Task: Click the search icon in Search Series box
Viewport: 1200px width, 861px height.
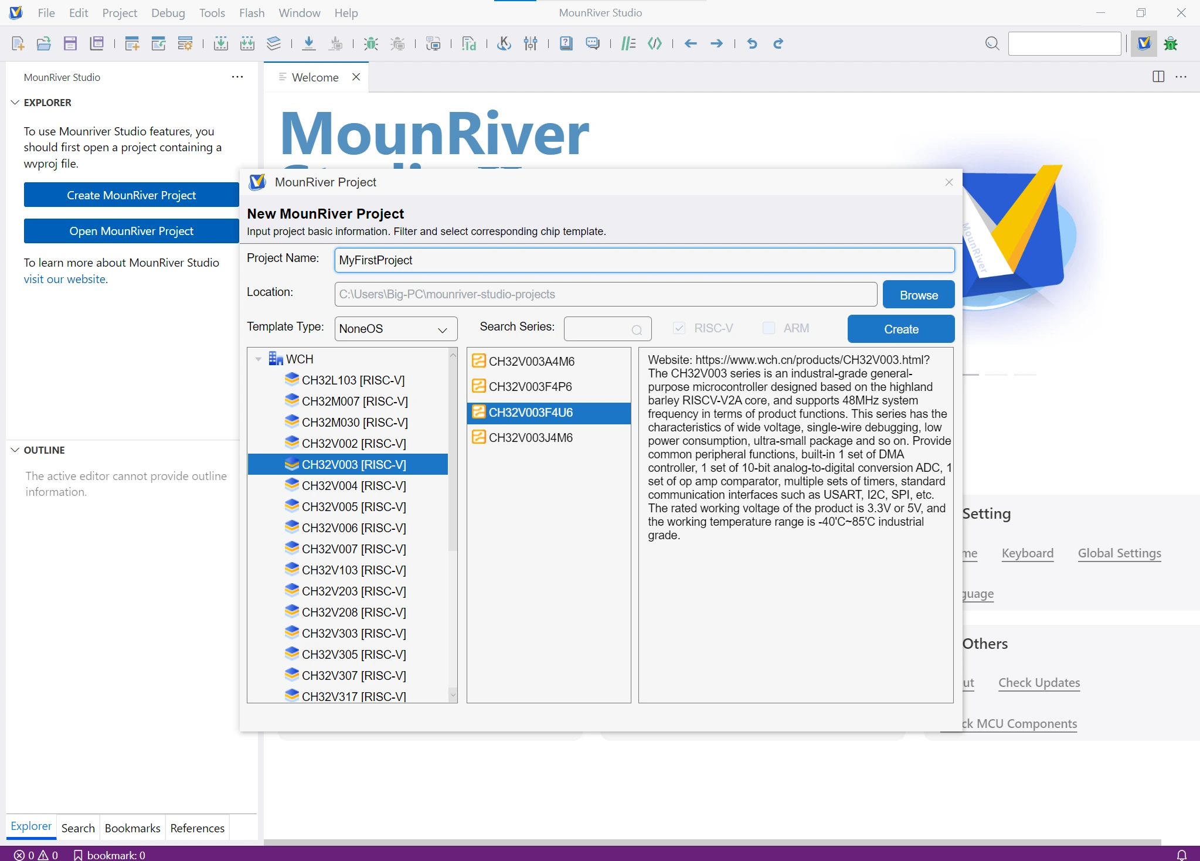Action: pyautogui.click(x=637, y=330)
